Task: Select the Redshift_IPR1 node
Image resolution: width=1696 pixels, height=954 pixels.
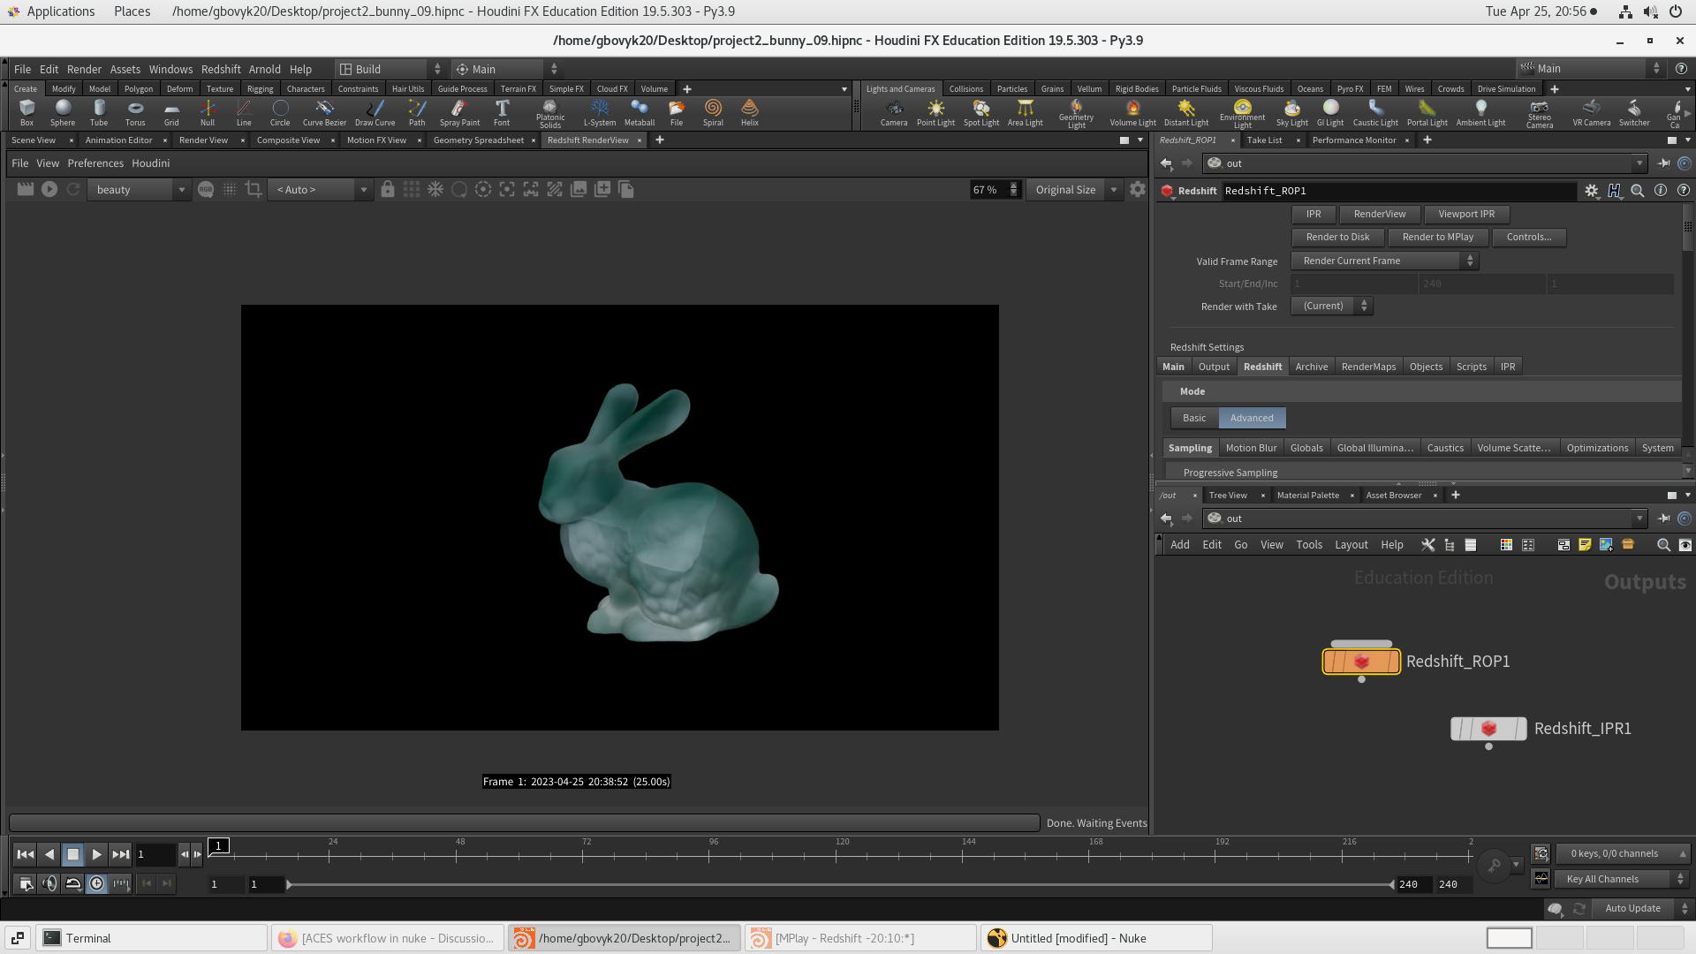Action: pos(1488,729)
